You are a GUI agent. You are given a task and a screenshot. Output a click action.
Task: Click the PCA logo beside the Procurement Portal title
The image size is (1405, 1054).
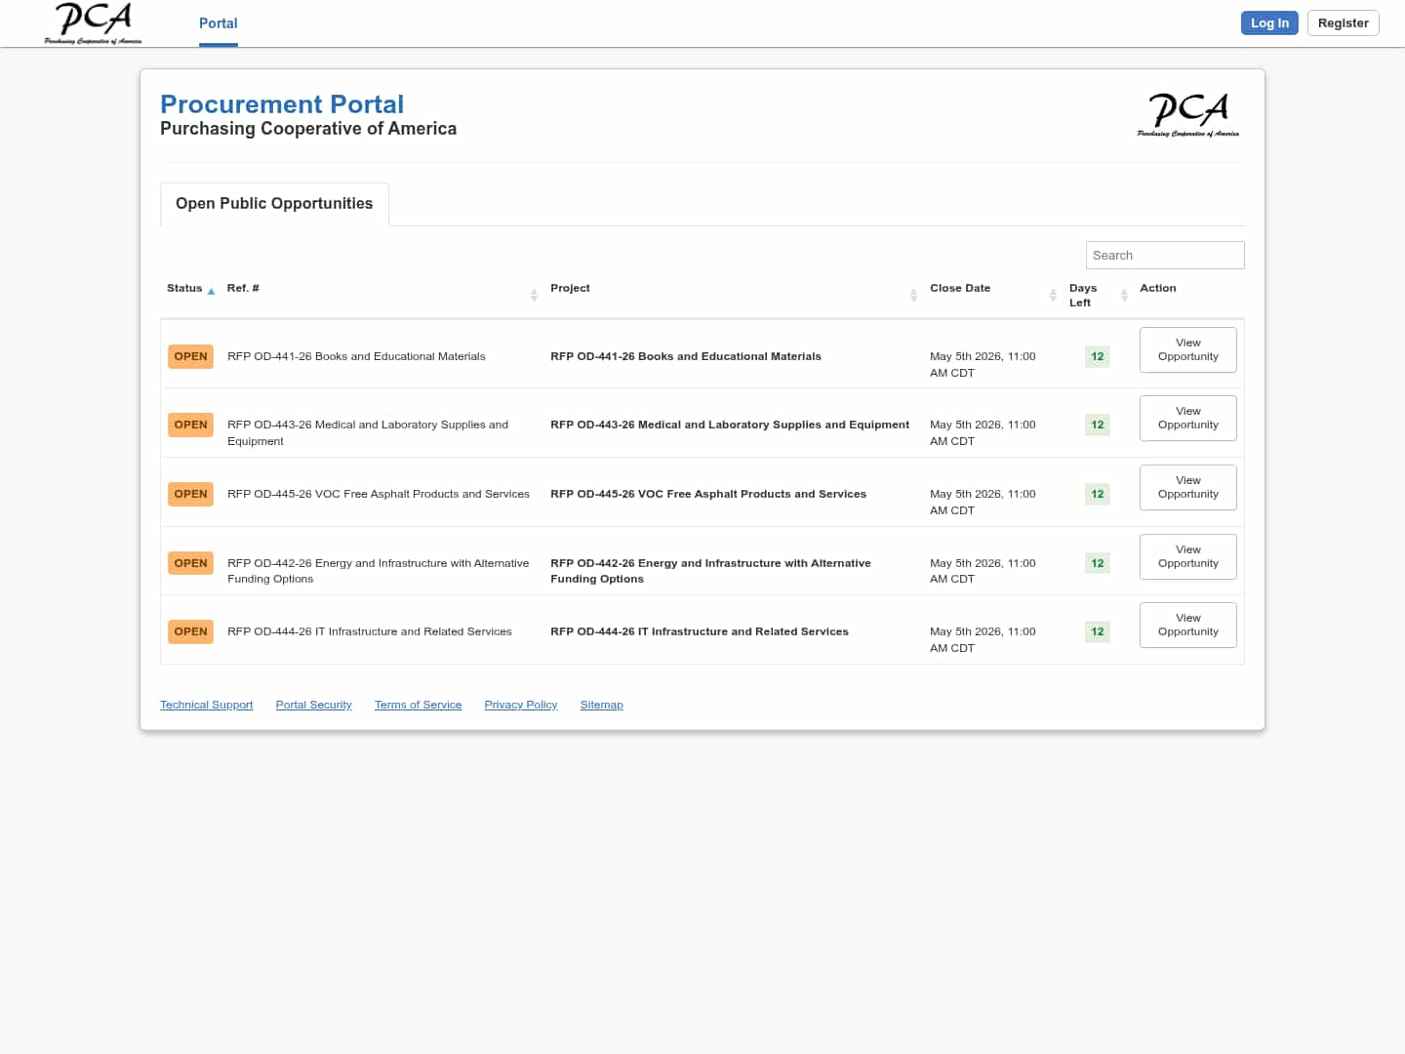(1187, 115)
